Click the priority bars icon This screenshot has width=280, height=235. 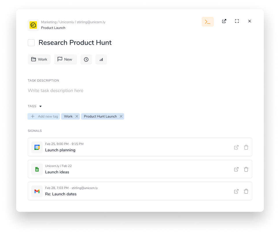coord(101,59)
